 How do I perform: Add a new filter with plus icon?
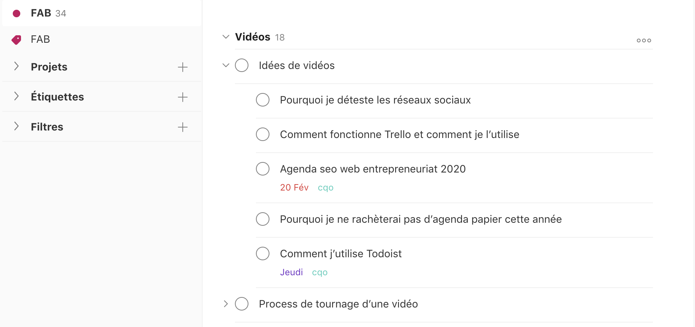tap(182, 127)
